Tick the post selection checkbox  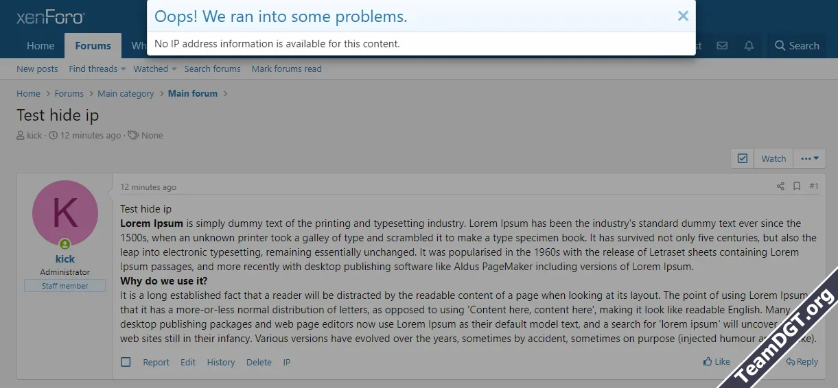(x=126, y=362)
